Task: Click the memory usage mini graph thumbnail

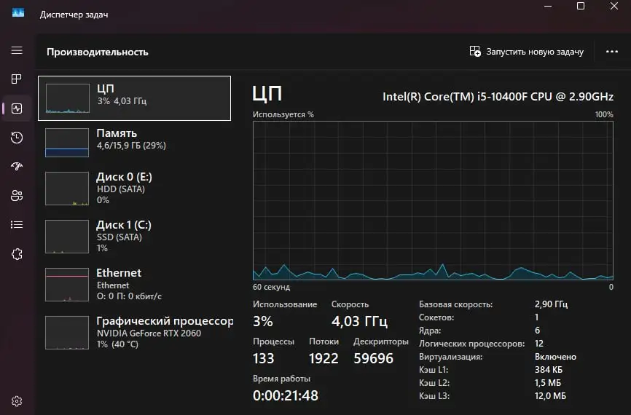Action: [x=67, y=142]
